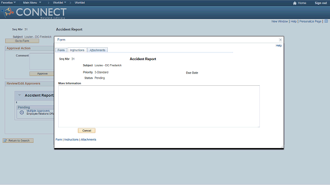Open the Main Menu dropdown
The image size is (330, 185).
[32, 3]
